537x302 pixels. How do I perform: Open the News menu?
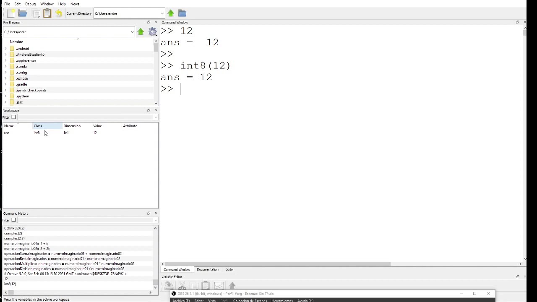(75, 4)
